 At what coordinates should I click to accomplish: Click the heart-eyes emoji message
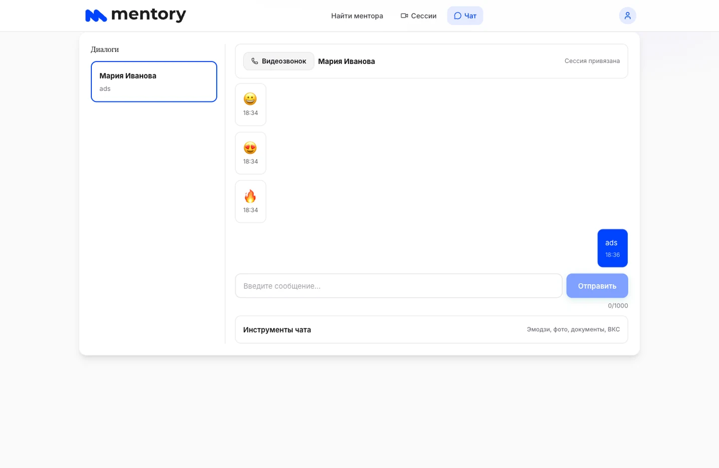point(251,153)
